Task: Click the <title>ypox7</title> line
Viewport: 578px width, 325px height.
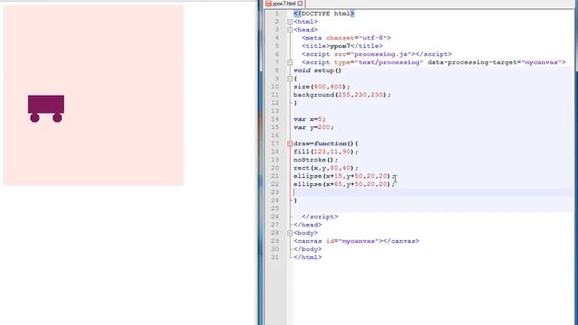Action: point(342,46)
